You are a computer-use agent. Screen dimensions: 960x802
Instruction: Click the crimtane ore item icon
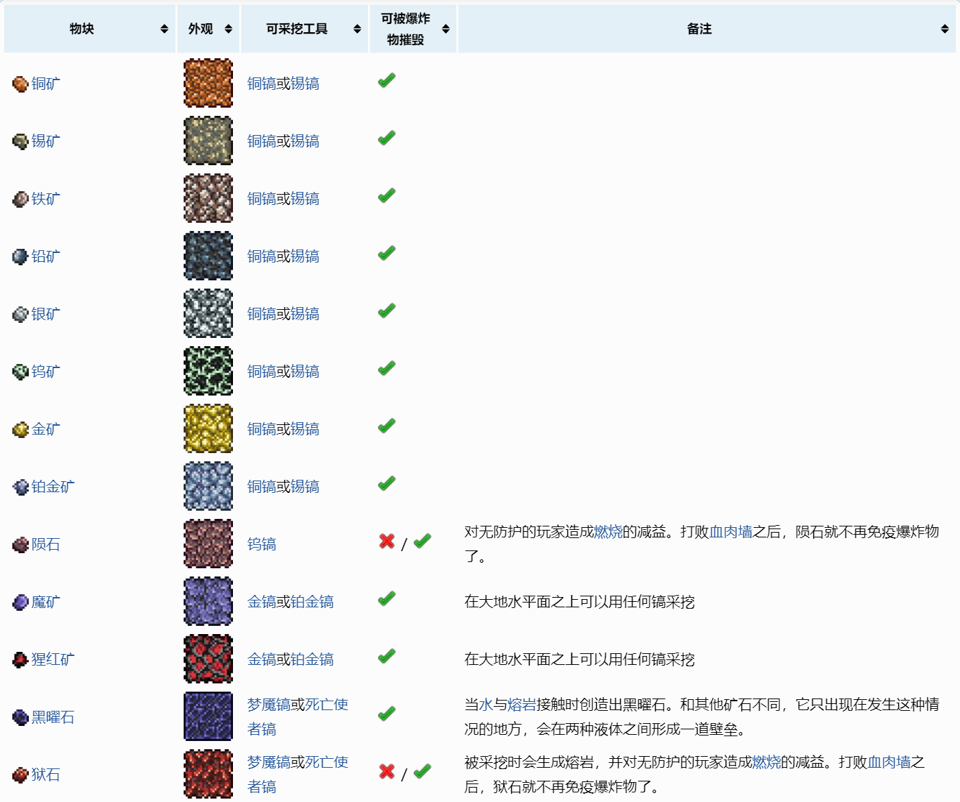[20, 659]
